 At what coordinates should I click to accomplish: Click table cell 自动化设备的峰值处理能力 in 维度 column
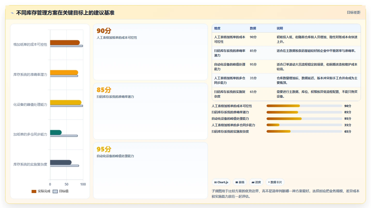pyautogui.click(x=230, y=67)
